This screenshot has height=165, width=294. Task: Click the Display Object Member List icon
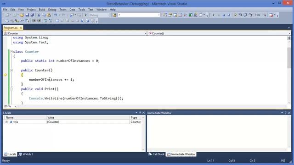(6, 21)
